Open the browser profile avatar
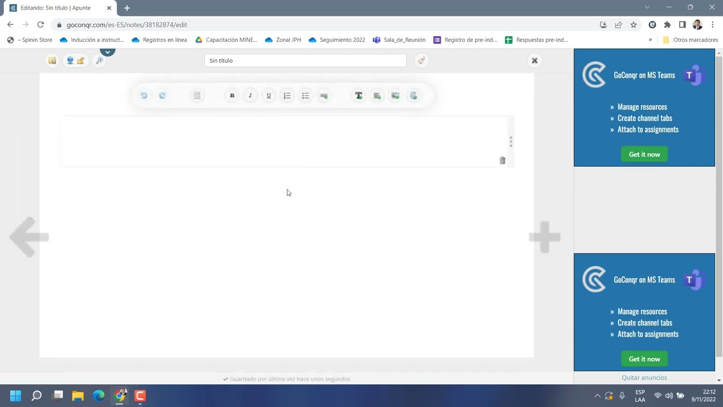The image size is (723, 407). [x=698, y=25]
